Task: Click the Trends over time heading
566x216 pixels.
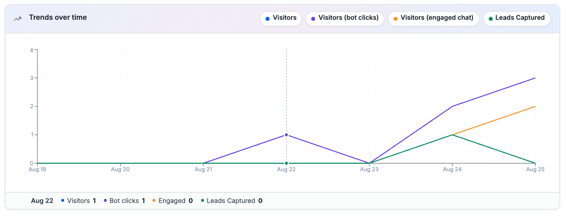Action: [x=58, y=18]
